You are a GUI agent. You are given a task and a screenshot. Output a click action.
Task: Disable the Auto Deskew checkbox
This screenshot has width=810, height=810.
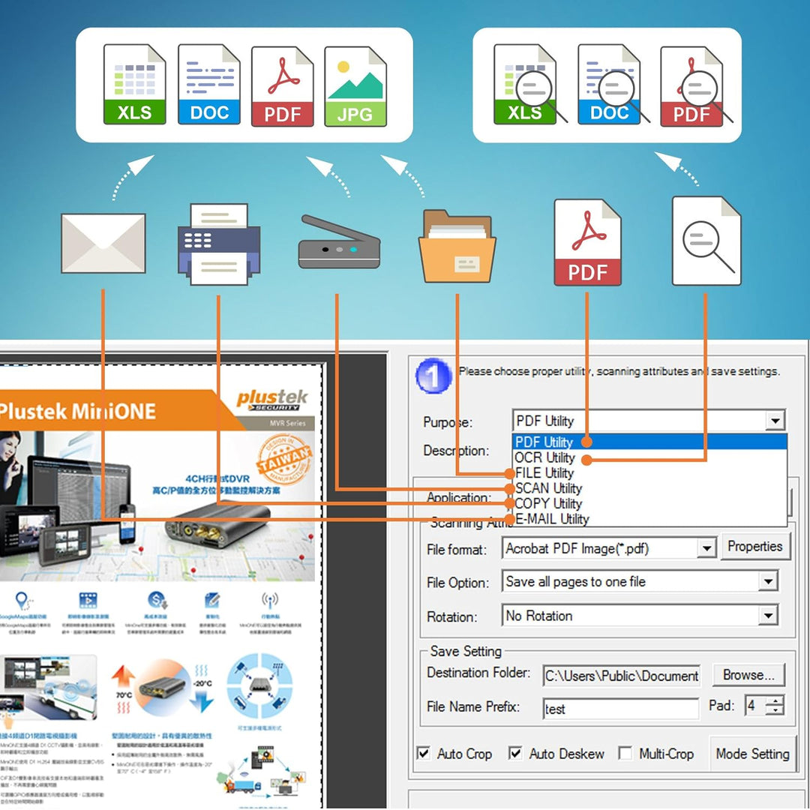click(x=515, y=753)
